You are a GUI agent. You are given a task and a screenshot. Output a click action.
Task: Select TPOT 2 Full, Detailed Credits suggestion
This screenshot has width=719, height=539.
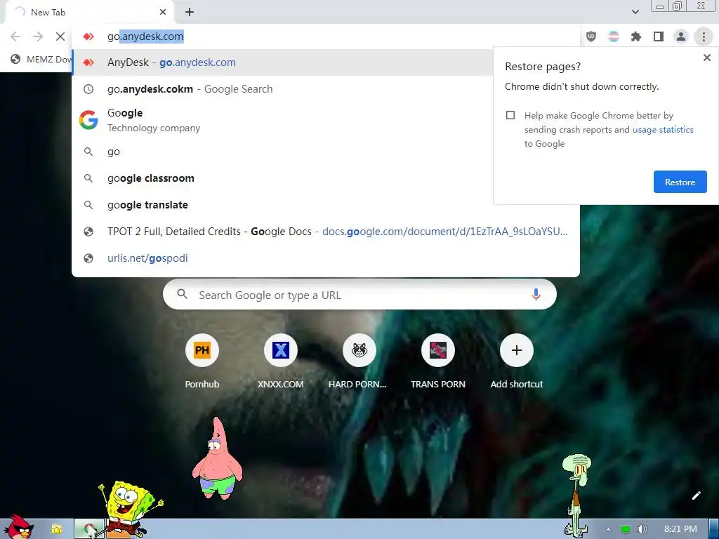[x=326, y=232]
